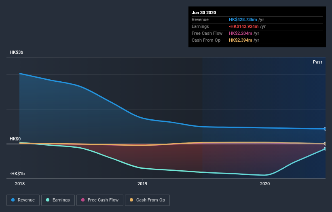Click the HK$3b y-axis label
This screenshot has height=212, width=332.
click(x=16, y=52)
